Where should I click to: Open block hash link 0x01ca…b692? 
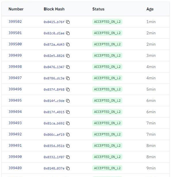pyautogui.click(x=54, y=123)
